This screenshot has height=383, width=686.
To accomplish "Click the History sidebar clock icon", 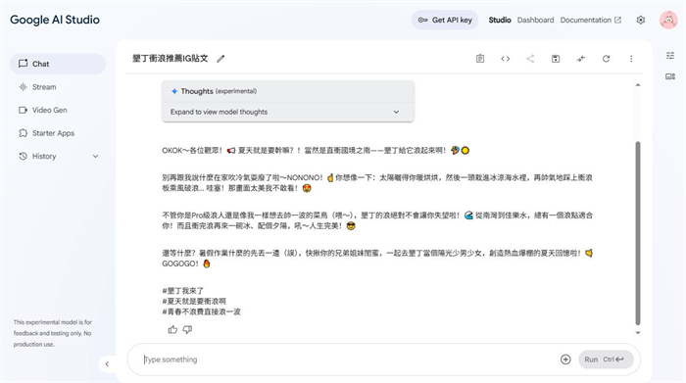I will 24,156.
